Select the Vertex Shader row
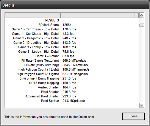150x126 pixels. coord(72,87)
